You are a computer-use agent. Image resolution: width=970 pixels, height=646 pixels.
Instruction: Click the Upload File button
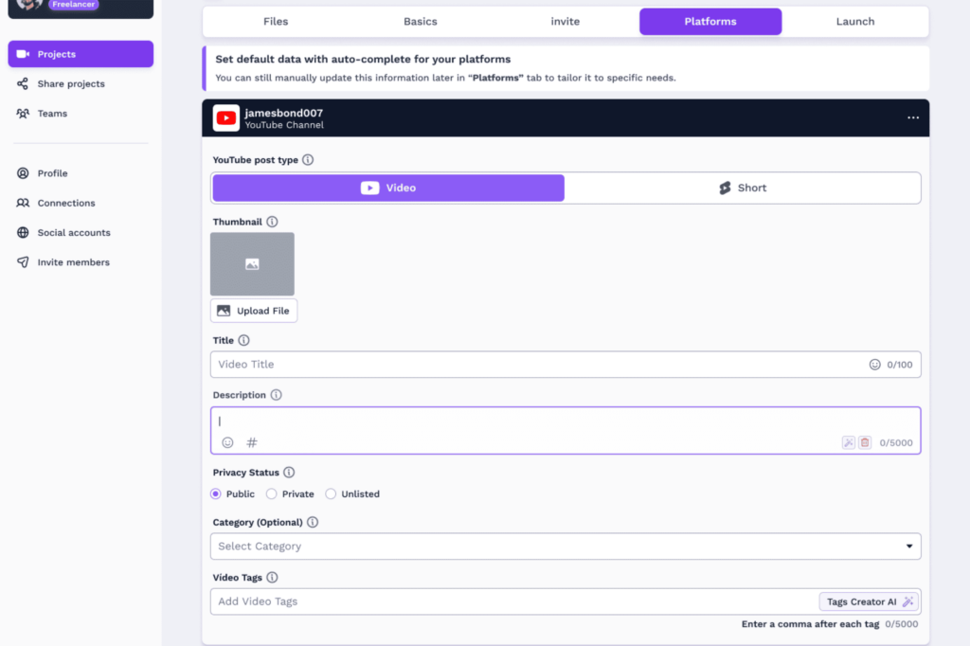coord(253,310)
